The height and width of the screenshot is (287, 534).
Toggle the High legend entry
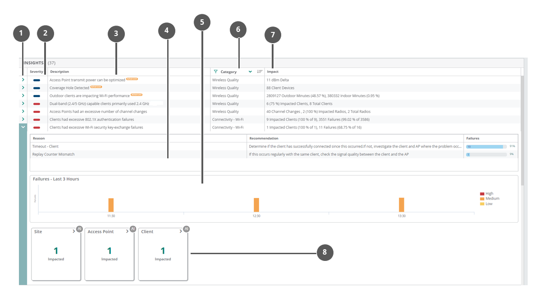[487, 193]
